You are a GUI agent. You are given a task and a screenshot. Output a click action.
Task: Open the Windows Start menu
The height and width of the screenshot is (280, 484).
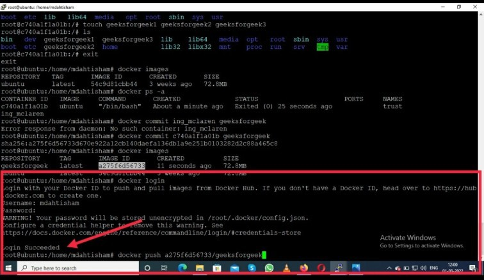point(9,268)
